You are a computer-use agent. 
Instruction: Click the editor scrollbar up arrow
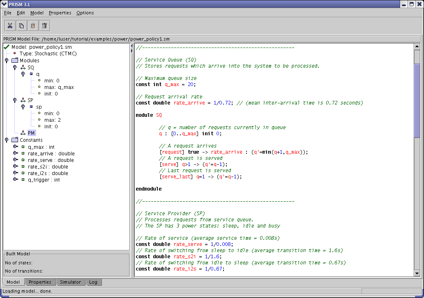pyautogui.click(x=417, y=47)
